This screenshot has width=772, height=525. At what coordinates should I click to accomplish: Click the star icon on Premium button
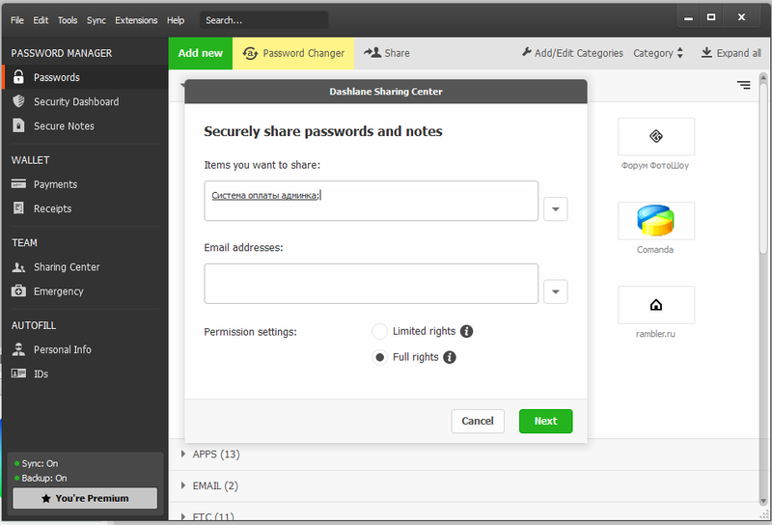tap(46, 498)
